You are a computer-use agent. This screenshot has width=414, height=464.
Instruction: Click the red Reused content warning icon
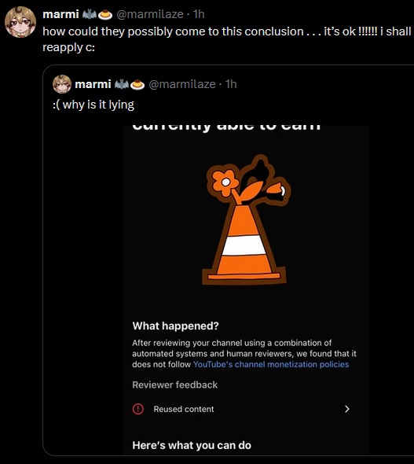click(x=138, y=409)
